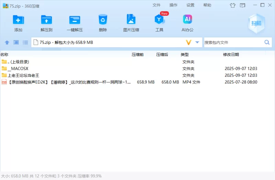Screen dimensions: 275x180
Task: Click the address bar text 75.zip
Action: click(x=45, y=43)
